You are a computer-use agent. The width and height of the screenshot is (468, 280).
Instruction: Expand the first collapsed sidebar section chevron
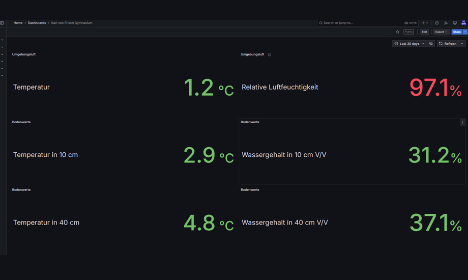(2, 40)
